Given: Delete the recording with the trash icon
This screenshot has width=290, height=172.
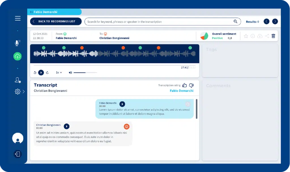Looking at the screenshot, I should tap(273, 36).
